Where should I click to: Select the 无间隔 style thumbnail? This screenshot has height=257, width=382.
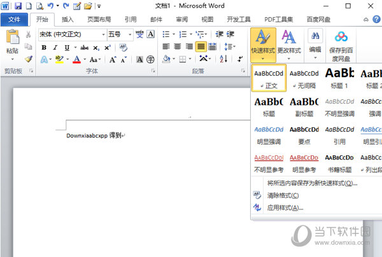[304, 78]
